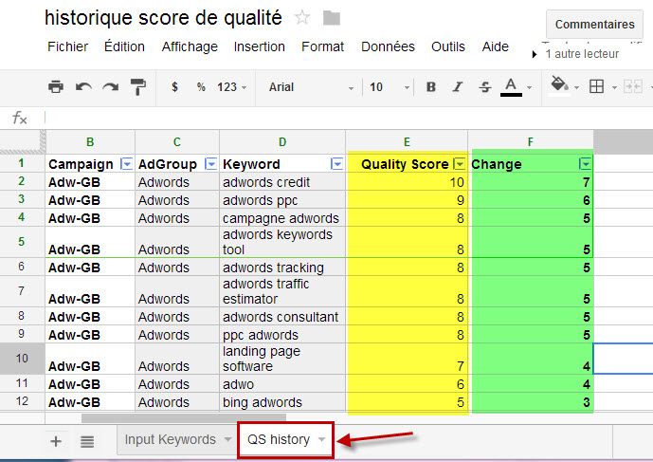
Task: Open the AdGroup column filter dropdown
Action: (211, 164)
